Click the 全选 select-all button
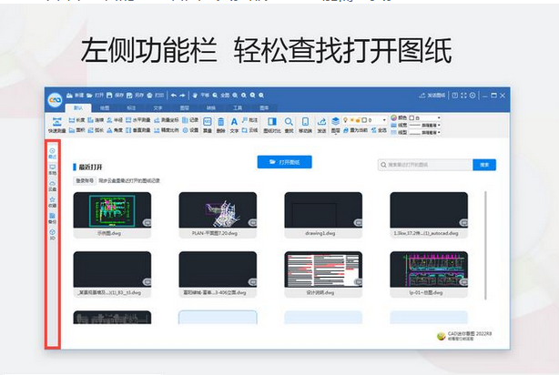This screenshot has height=375, width=559. [379, 130]
